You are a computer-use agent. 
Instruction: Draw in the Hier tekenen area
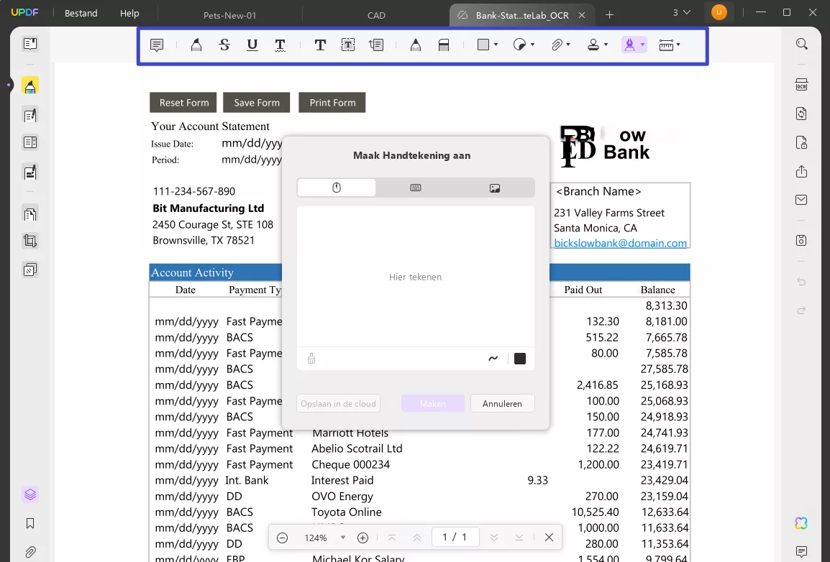coord(416,277)
